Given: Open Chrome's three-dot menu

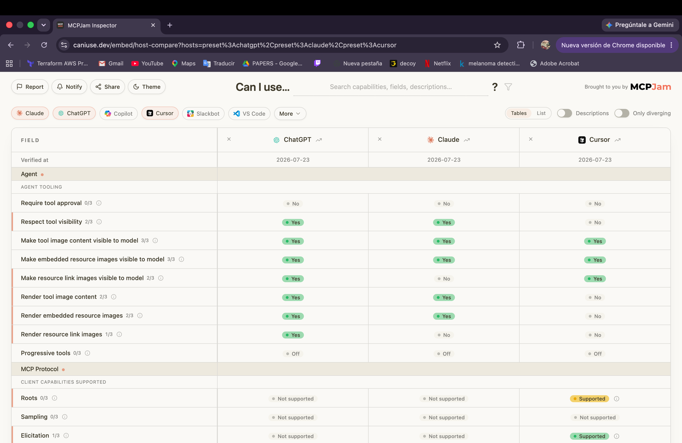Looking at the screenshot, I should [x=671, y=45].
